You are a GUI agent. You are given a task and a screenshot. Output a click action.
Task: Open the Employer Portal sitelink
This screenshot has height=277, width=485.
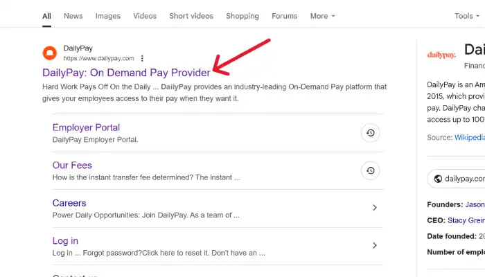point(86,127)
